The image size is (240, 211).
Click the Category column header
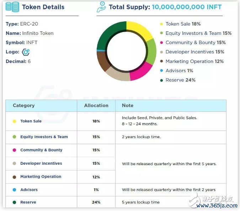click(x=24, y=105)
